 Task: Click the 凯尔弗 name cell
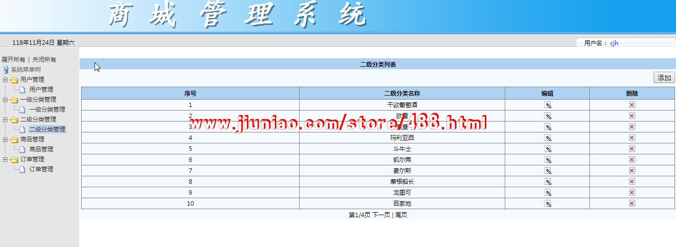(x=402, y=159)
